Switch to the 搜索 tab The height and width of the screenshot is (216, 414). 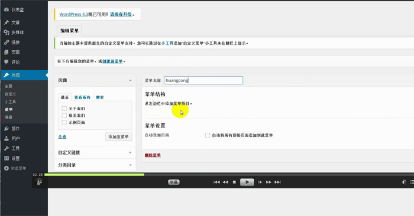click(x=100, y=97)
